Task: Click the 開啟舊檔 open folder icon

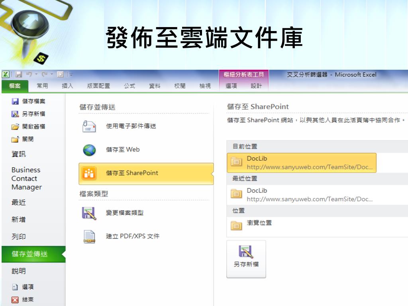Action: coord(16,127)
